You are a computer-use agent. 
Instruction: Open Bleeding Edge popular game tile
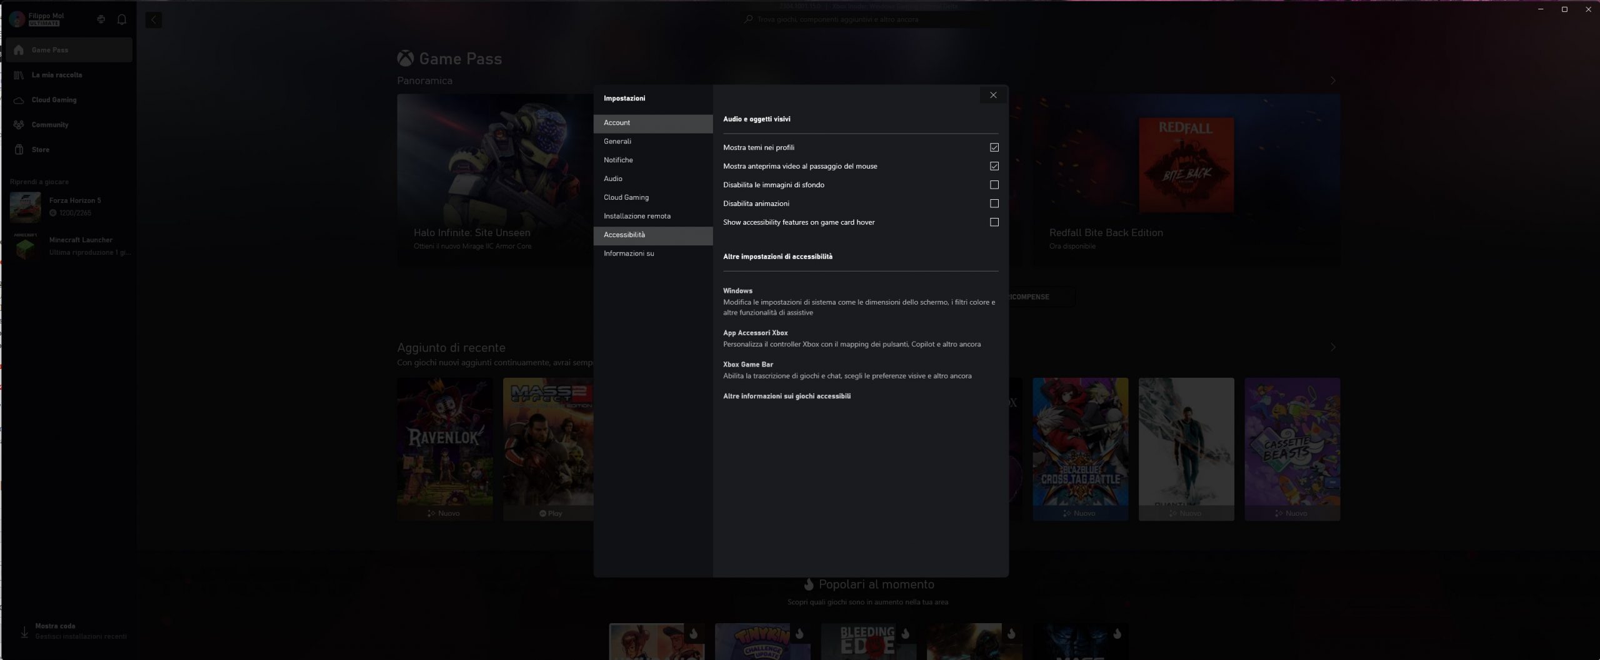pos(869,641)
